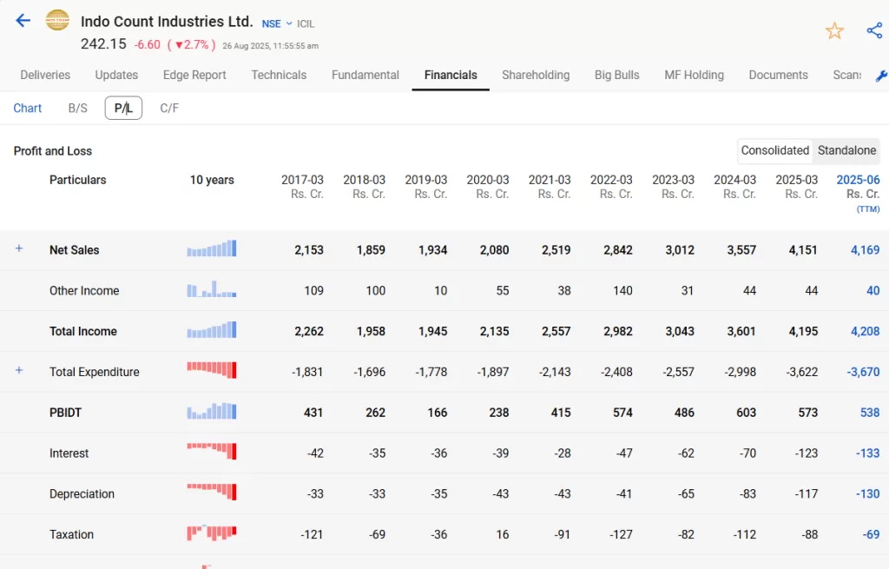The image size is (889, 569).
Task: Click the Interest row label
Action: point(69,453)
